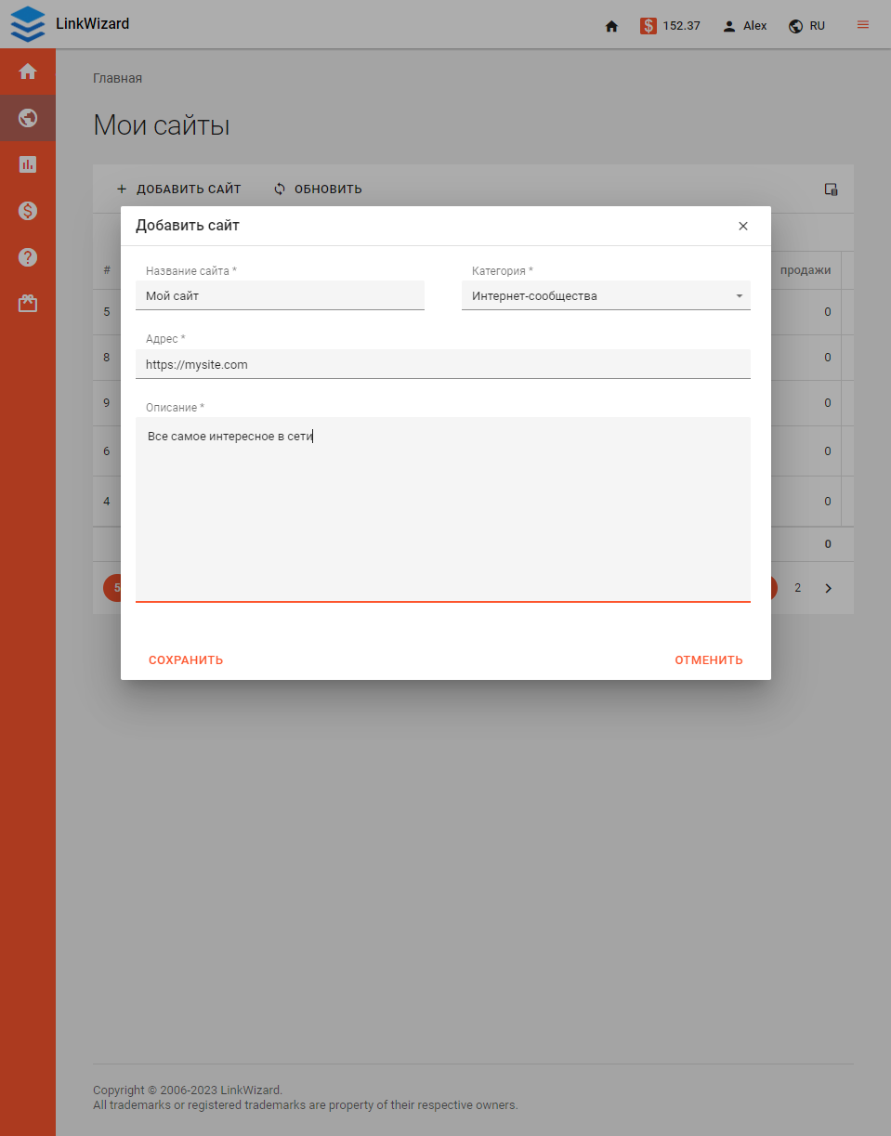Open help via the question mark icon
Screen dimensions: 891x1136
click(27, 257)
